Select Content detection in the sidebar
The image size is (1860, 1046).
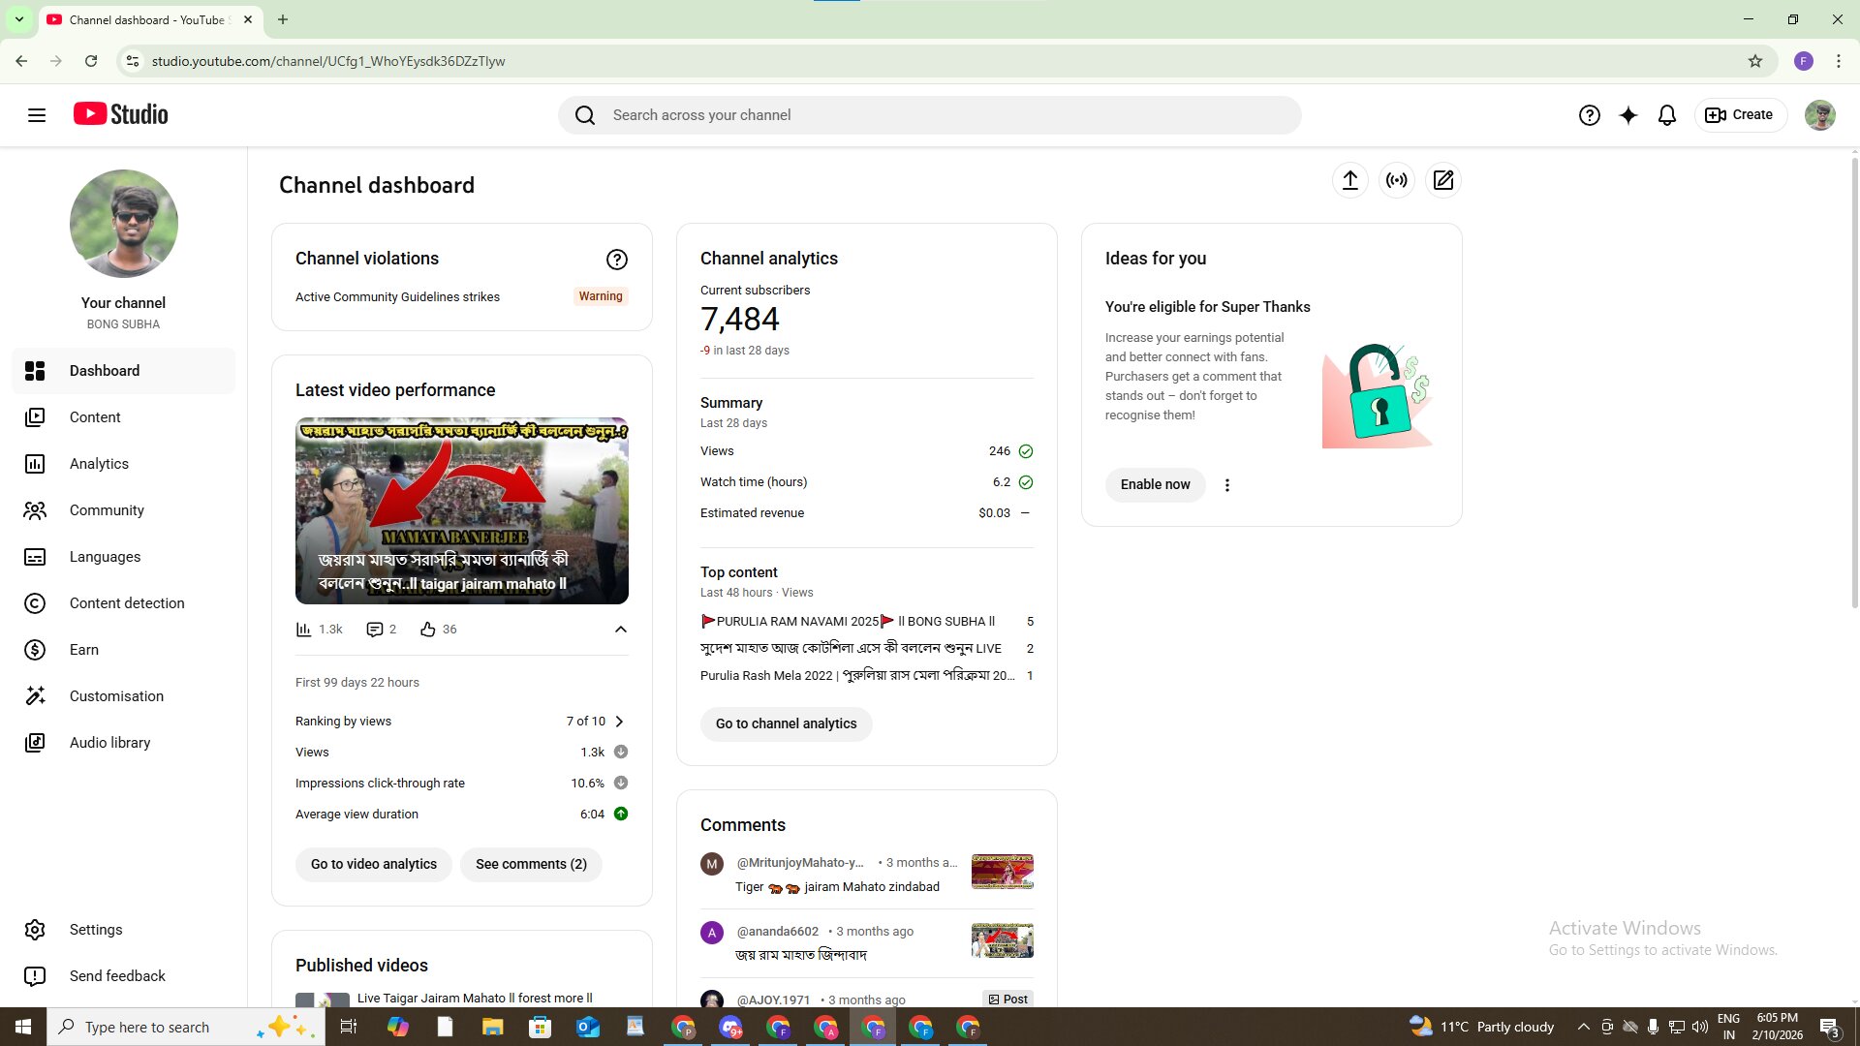point(127,603)
